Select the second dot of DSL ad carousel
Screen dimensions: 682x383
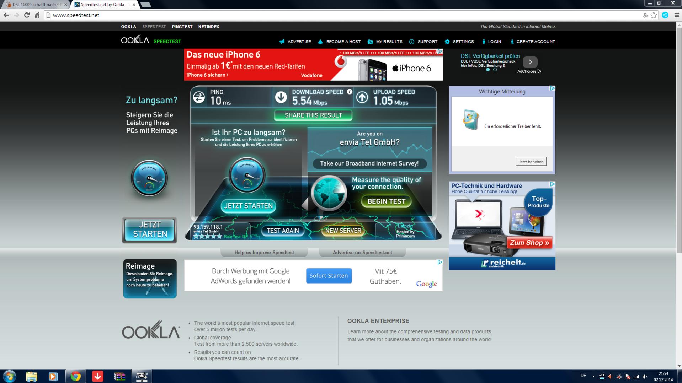[x=495, y=70]
